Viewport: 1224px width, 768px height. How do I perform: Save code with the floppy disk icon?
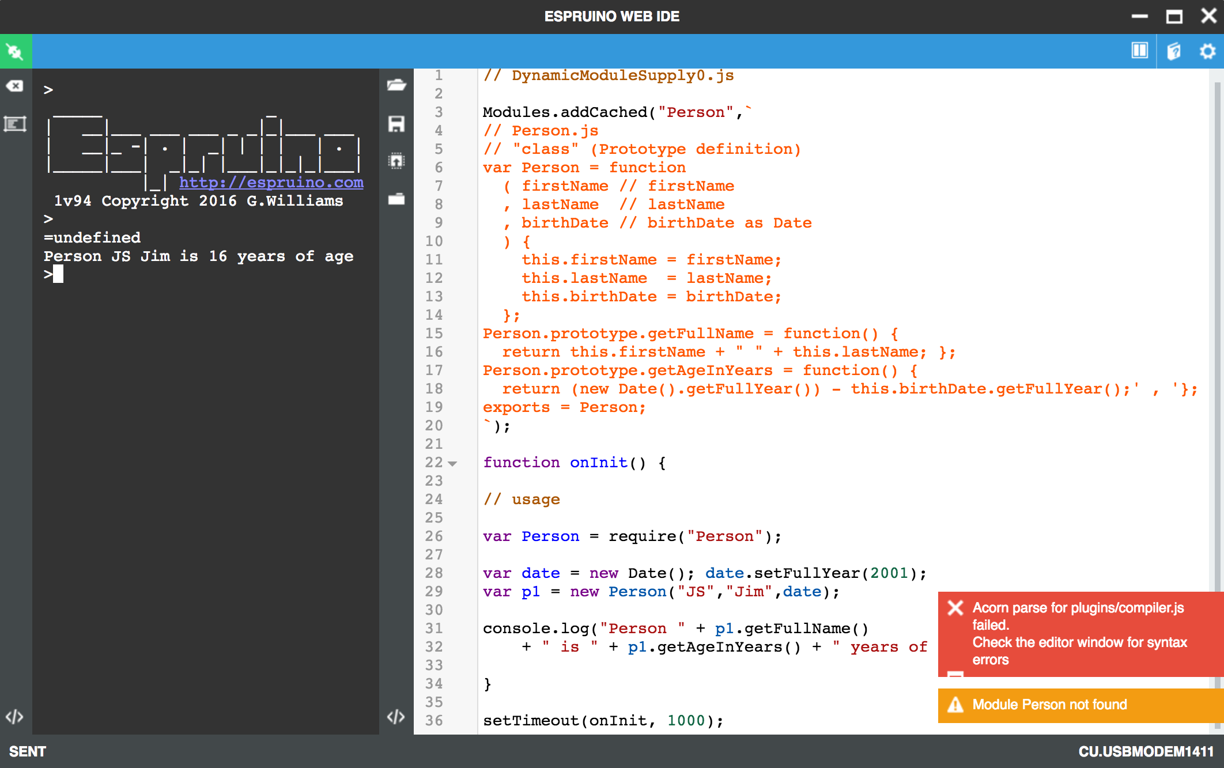[x=396, y=124]
